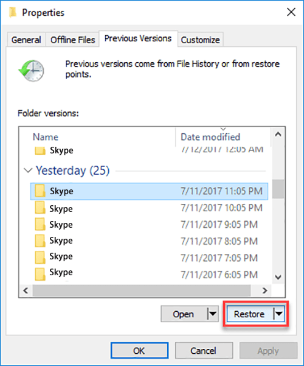Viewport: 304px width, 366px height.
Task: Select the Skype folder icon dated 8:05 PM
Action: click(40, 241)
